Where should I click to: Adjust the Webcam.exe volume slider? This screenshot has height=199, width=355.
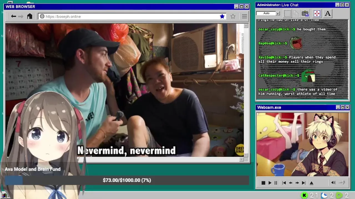pyautogui.click(x=342, y=182)
